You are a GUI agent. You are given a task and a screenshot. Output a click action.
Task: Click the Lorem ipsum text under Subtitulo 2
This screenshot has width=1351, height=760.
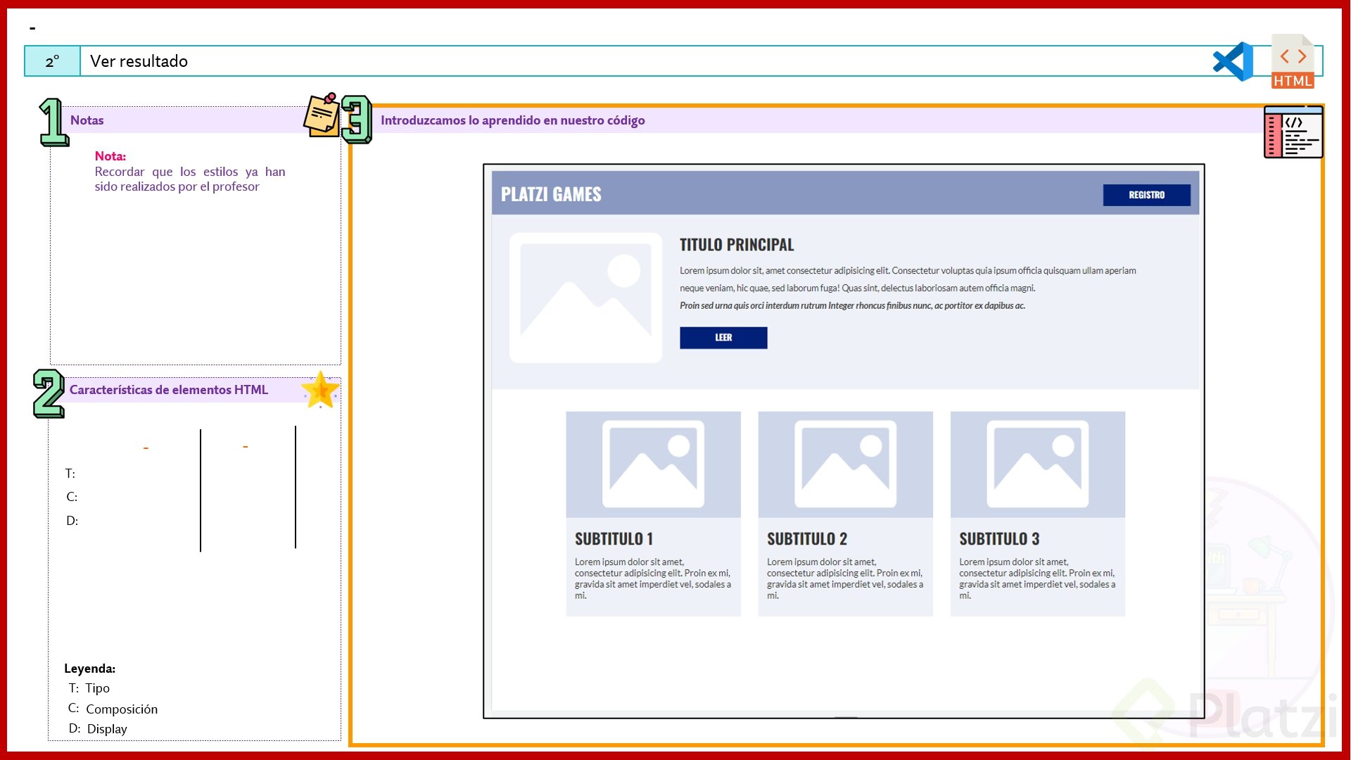845,578
